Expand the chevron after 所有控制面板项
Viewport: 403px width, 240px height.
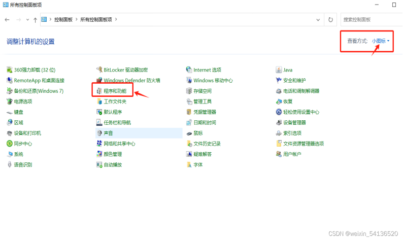pos(116,19)
